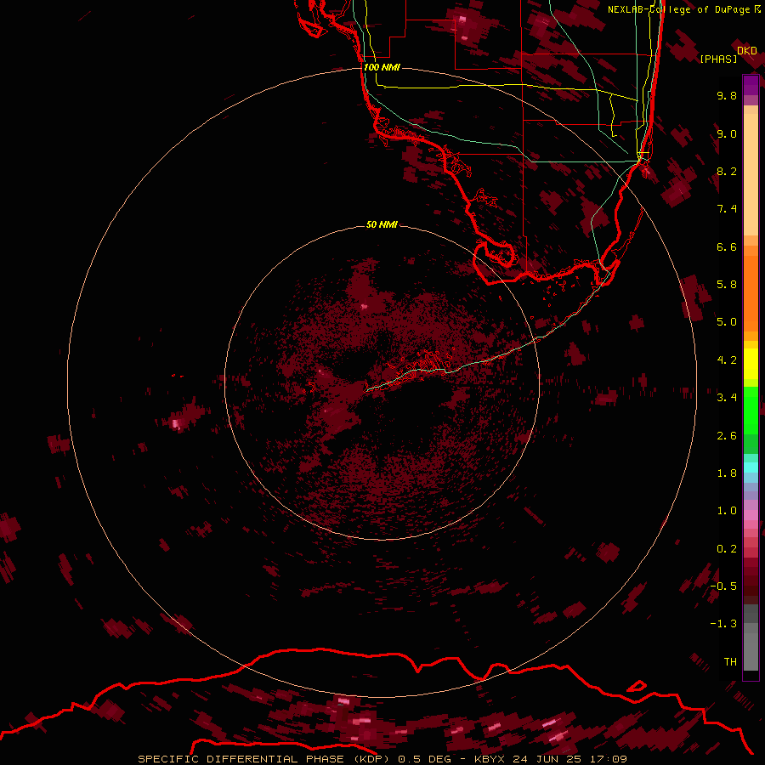Click the -1.3 value on the color scale
Screen dimensions: 765x765
pyautogui.click(x=723, y=624)
